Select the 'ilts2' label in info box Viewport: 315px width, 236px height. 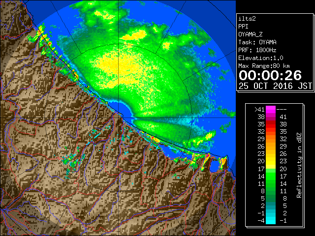[x=247, y=19]
